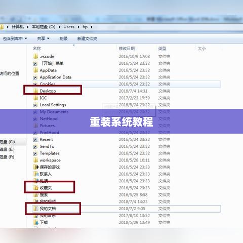Select the workspace folder name
Screen dimensions: 243x243
(x=50, y=160)
